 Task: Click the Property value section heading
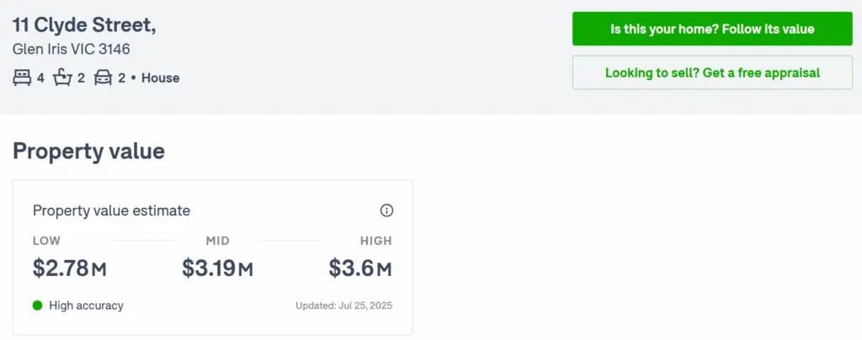point(88,151)
